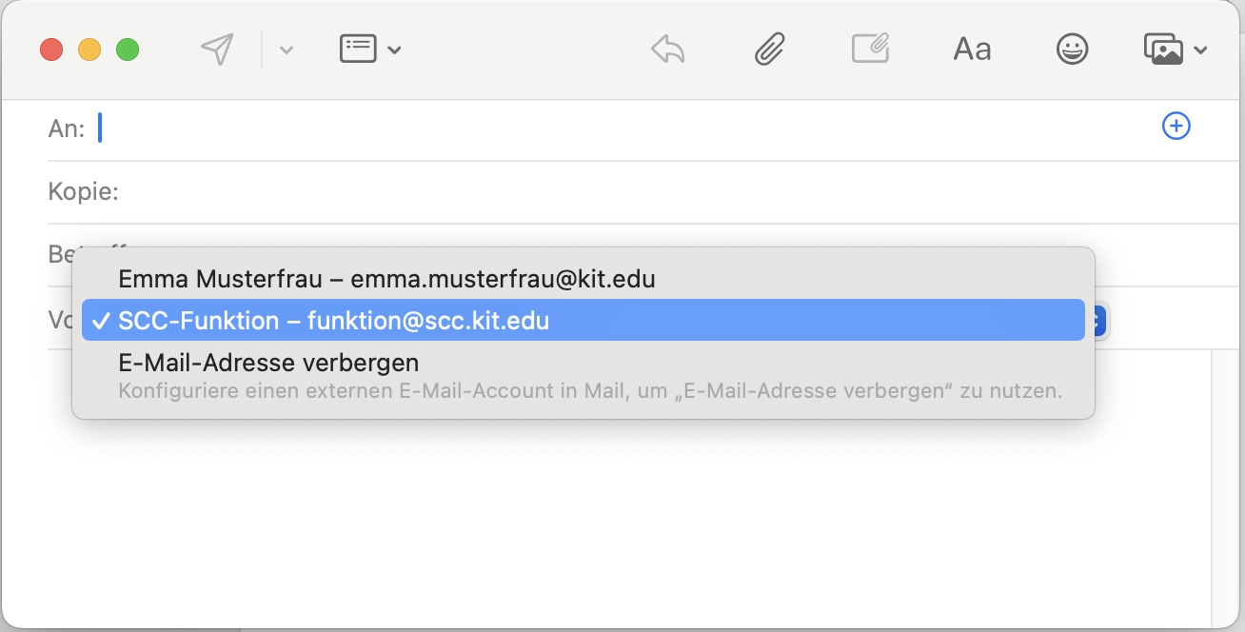This screenshot has height=632, width=1245.
Task: Click the Reply arrow icon
Action: pos(667,49)
